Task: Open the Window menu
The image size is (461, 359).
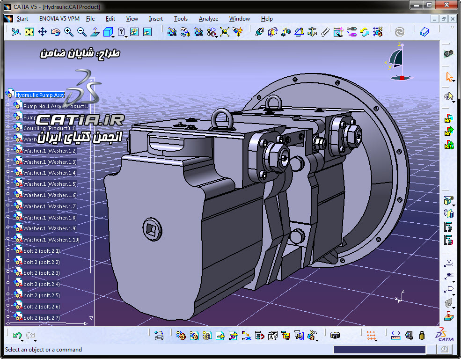Action: 239,19
